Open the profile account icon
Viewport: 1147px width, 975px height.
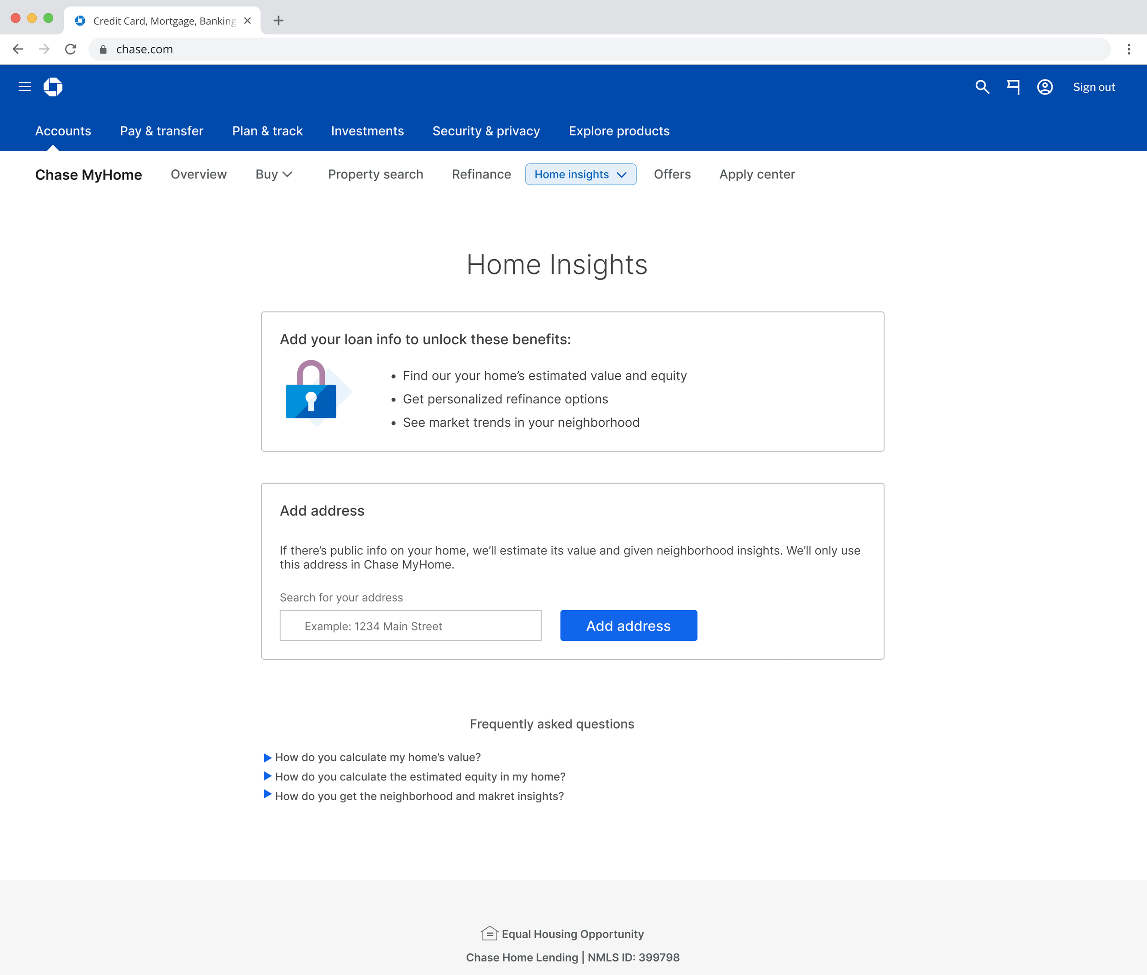click(1045, 87)
